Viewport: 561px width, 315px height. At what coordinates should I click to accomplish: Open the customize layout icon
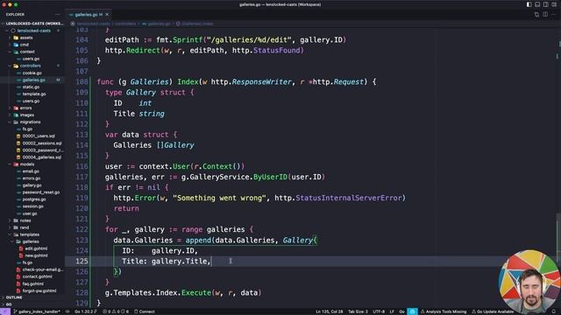554,4
